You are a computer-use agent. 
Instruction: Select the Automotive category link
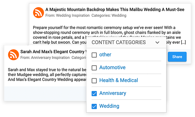(x=112, y=67)
